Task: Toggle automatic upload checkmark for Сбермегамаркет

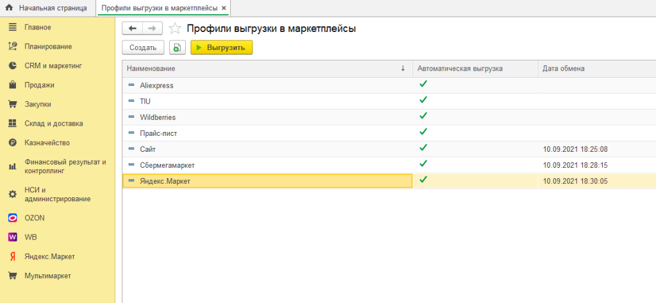Action: point(423,164)
